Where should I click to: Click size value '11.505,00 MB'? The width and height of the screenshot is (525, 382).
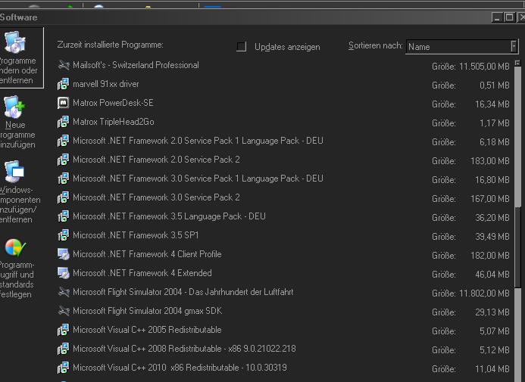point(484,67)
